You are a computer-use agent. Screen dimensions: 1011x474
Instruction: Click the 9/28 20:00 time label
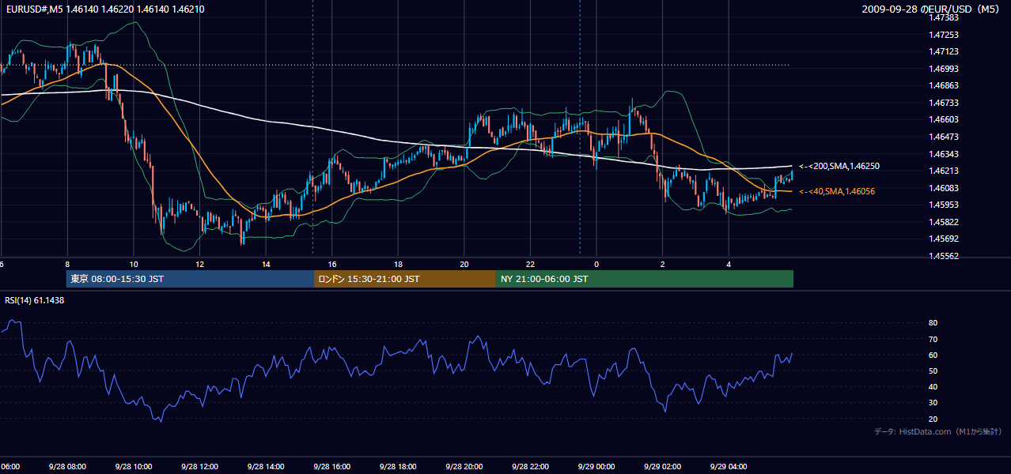point(464,466)
